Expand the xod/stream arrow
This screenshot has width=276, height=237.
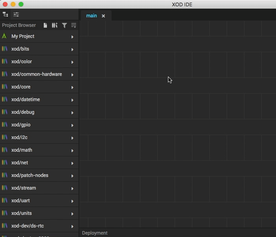[72, 188]
